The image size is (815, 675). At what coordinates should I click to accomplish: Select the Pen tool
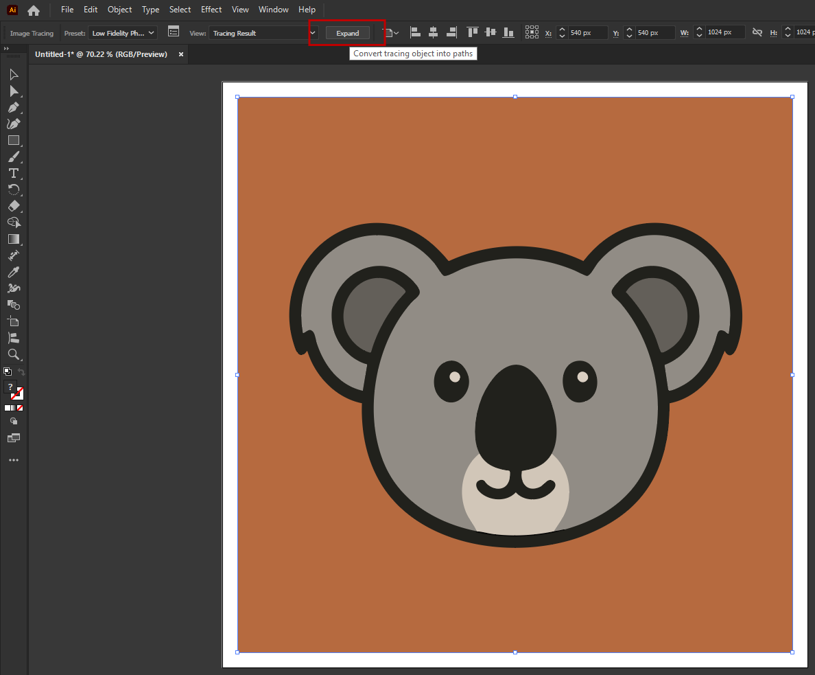(13, 108)
